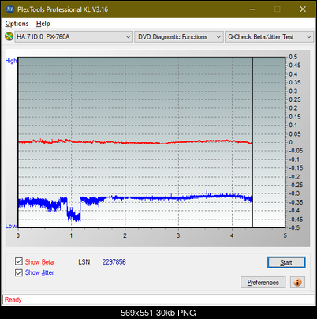Click the blue Show Jitter label
Image resolution: width=317 pixels, height=319 pixels.
coord(39,272)
